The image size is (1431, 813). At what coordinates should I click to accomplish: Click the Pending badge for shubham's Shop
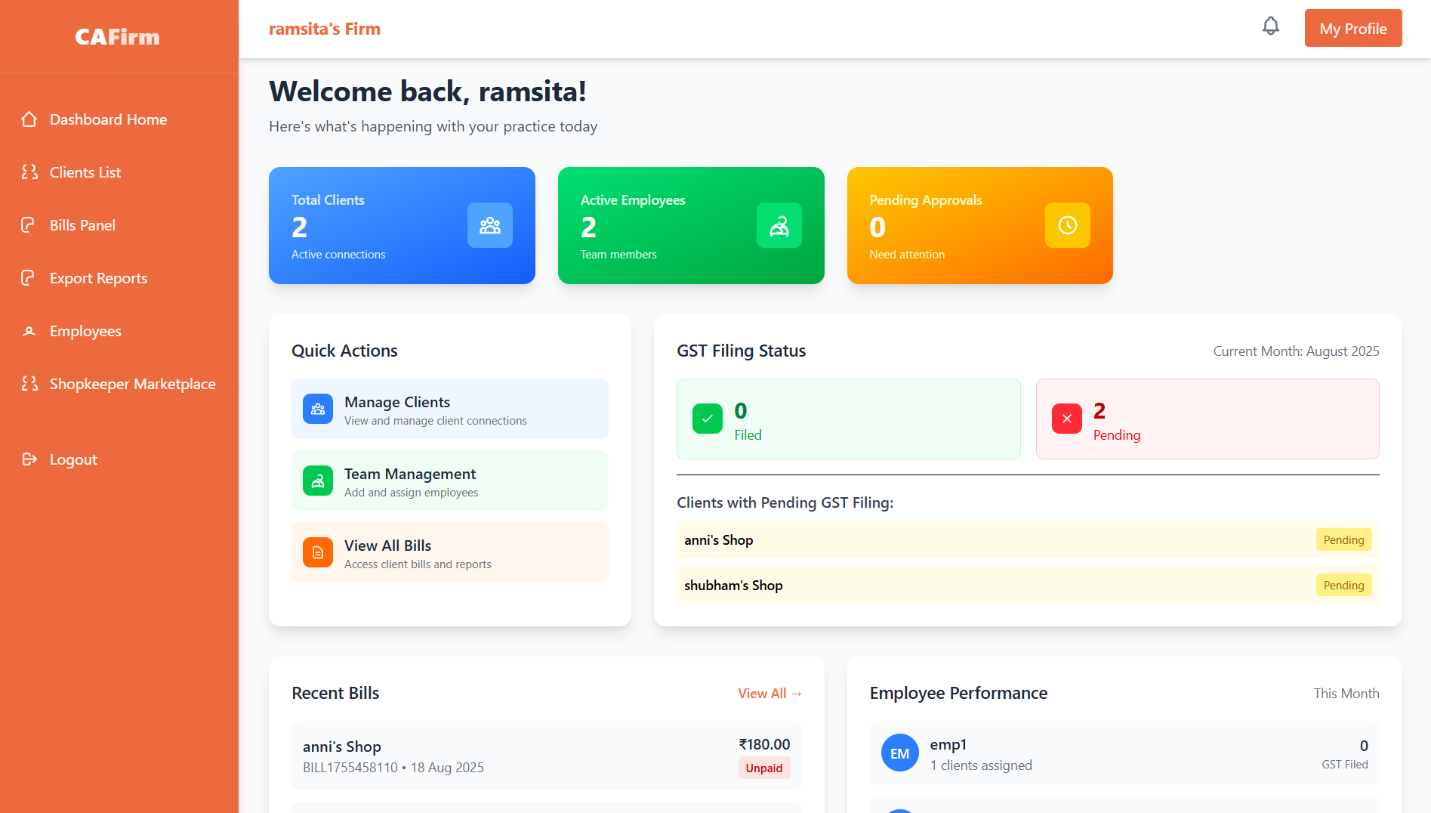(1343, 585)
